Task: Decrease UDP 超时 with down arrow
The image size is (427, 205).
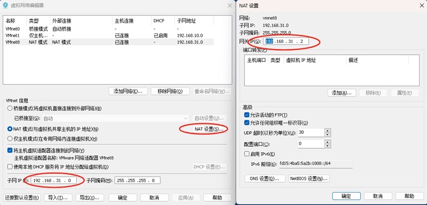Action: coord(327,135)
